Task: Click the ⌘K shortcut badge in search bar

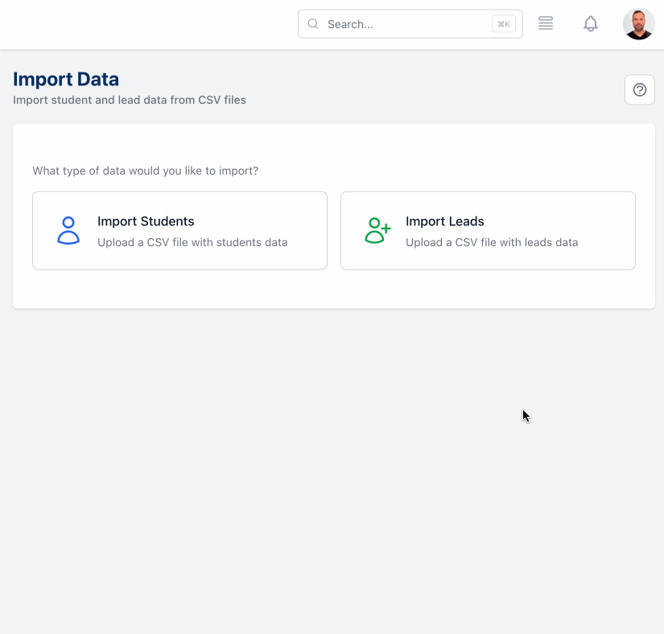Action: click(503, 23)
